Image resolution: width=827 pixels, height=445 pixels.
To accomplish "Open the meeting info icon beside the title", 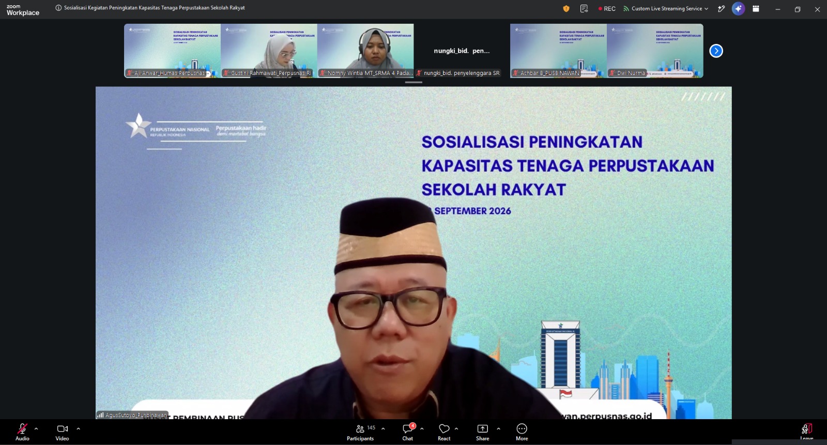I will [58, 8].
